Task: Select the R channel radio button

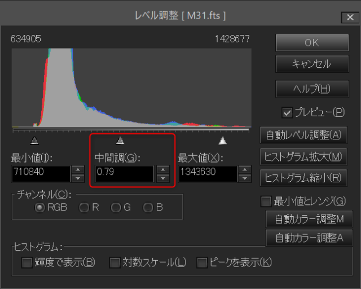Action: (x=84, y=208)
